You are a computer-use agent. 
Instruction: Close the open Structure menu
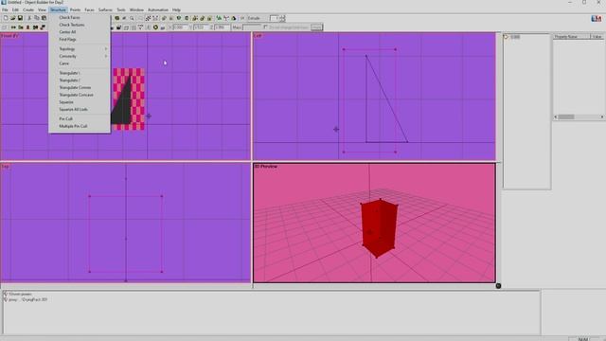[58, 9]
